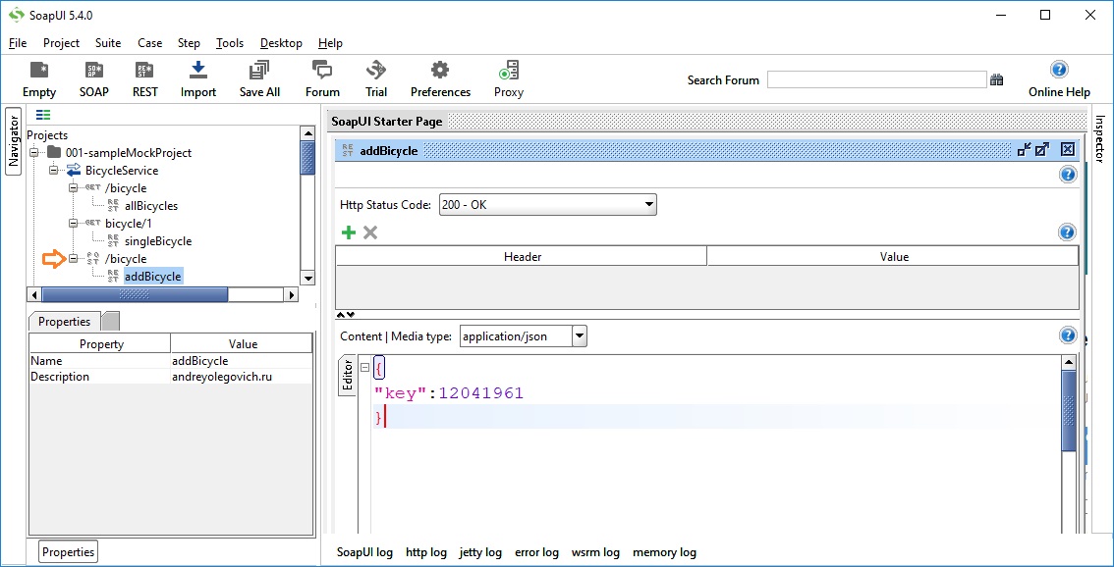The image size is (1114, 567).
Task: Select the Editor vertical tab
Action: pos(348,375)
